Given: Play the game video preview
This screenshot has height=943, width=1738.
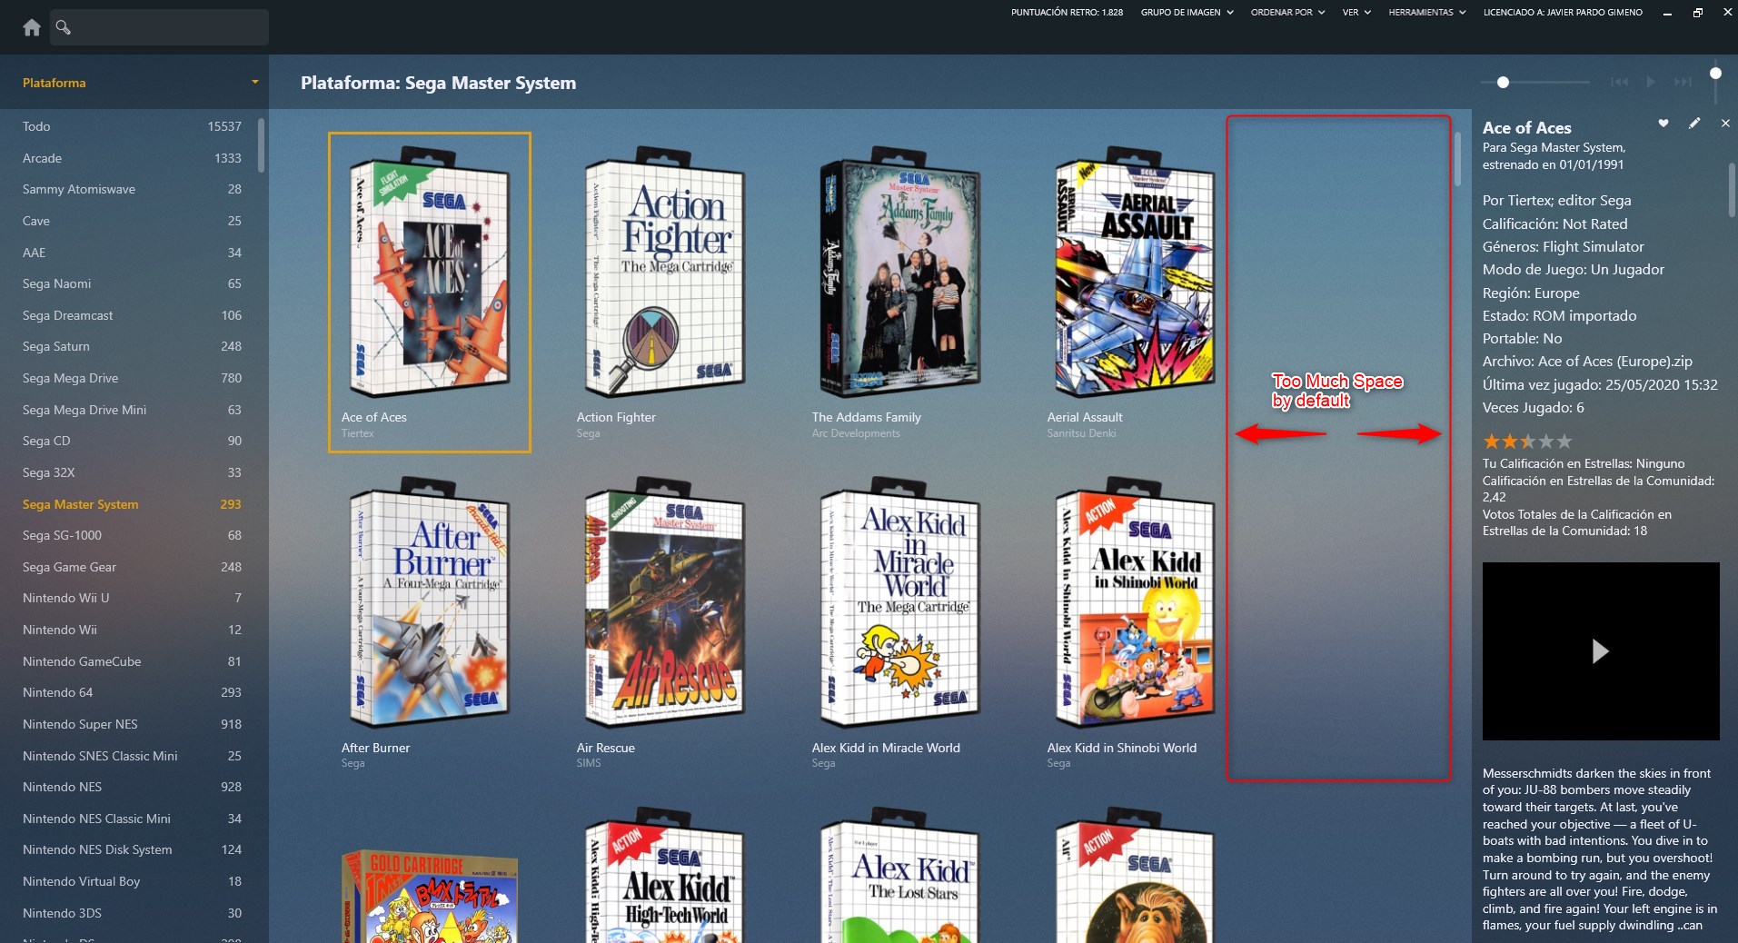Looking at the screenshot, I should pos(1601,650).
